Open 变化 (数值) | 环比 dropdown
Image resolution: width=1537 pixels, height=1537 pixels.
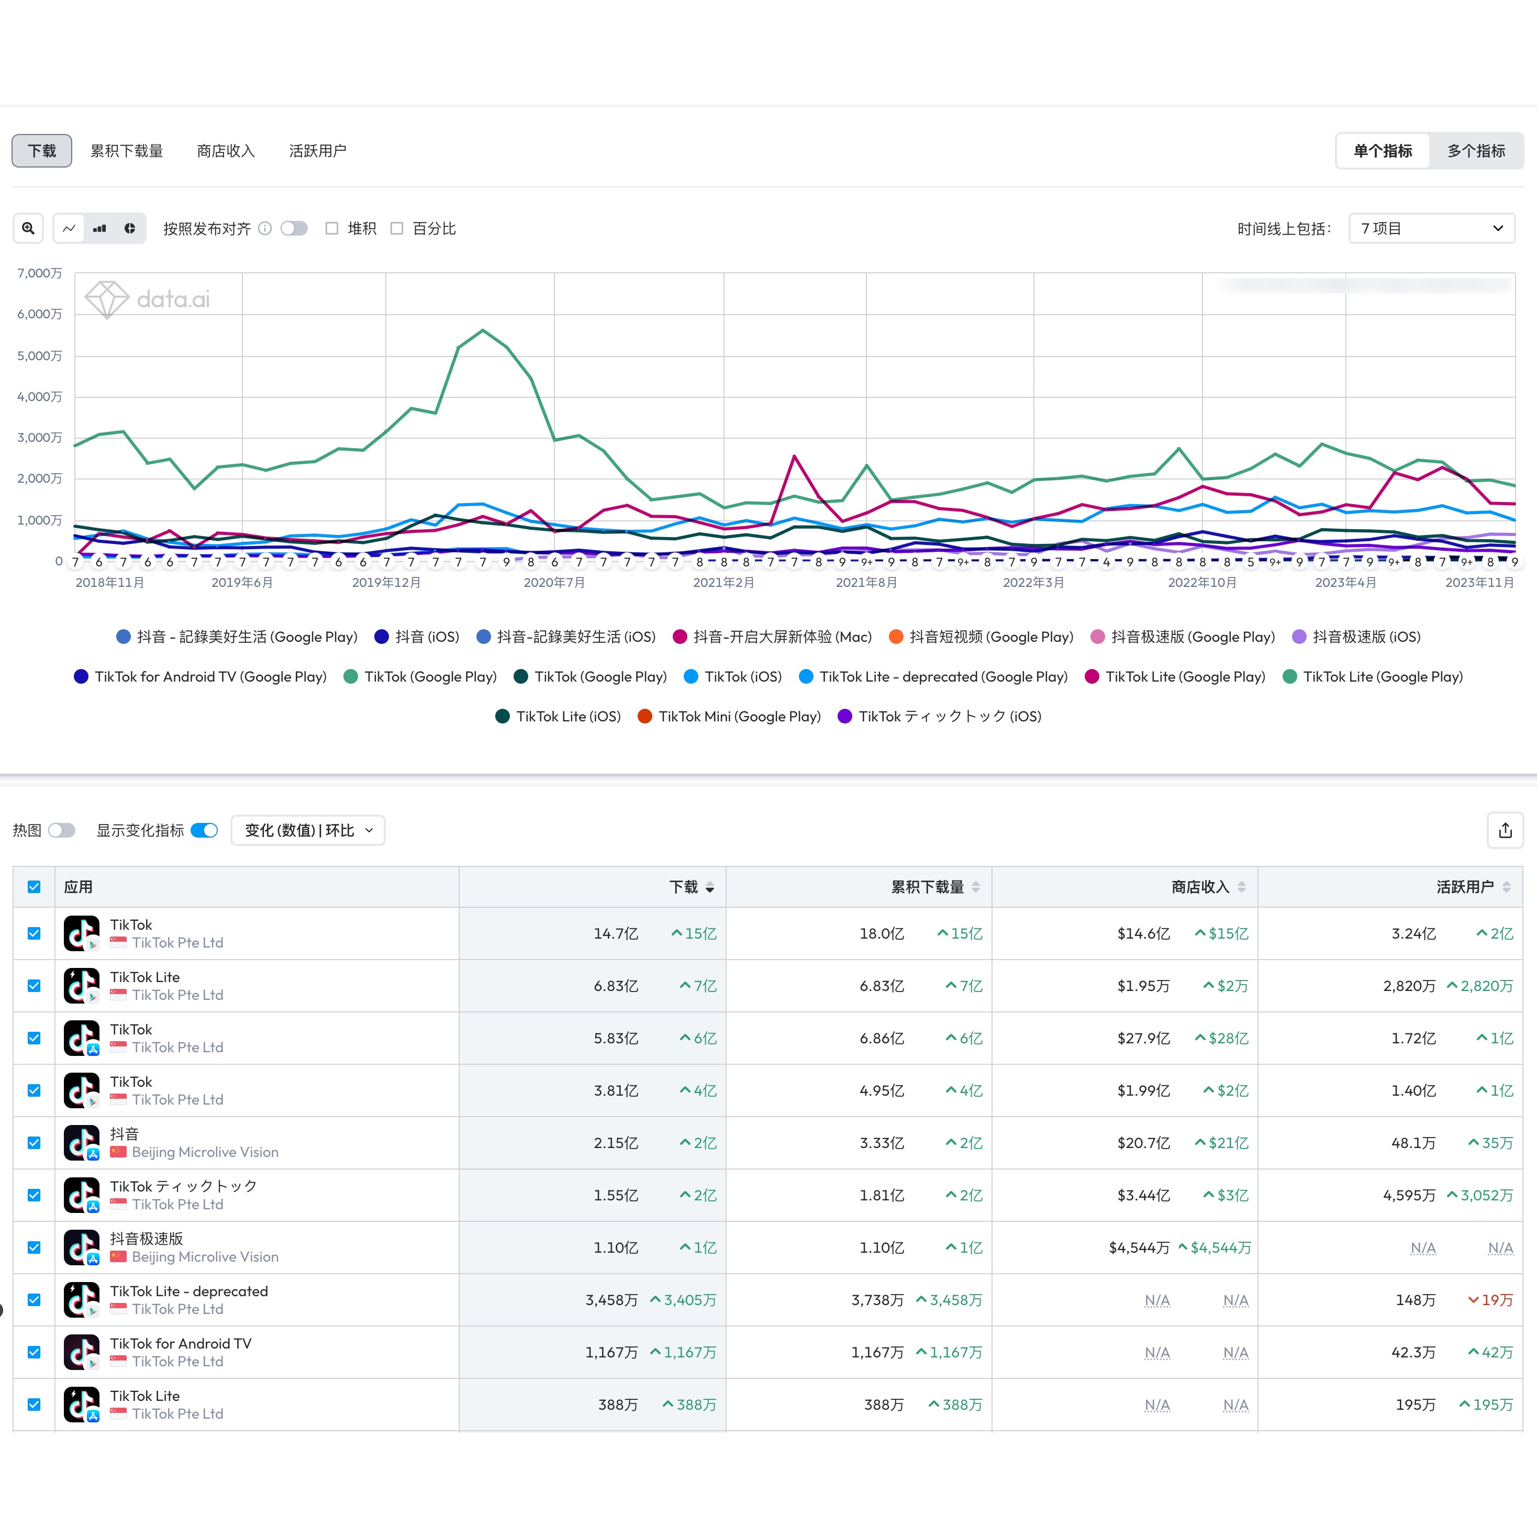308,831
